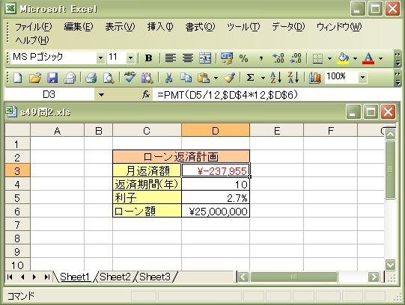Select the column D header
This screenshot has height=305, width=405.
point(216,131)
